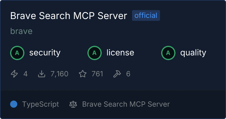The width and height of the screenshot is (226, 119).
Task: Click the quality grade A badge
Action: click(168, 53)
